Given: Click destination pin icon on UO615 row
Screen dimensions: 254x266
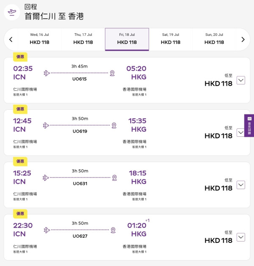Looking at the screenshot, I should point(112,73).
